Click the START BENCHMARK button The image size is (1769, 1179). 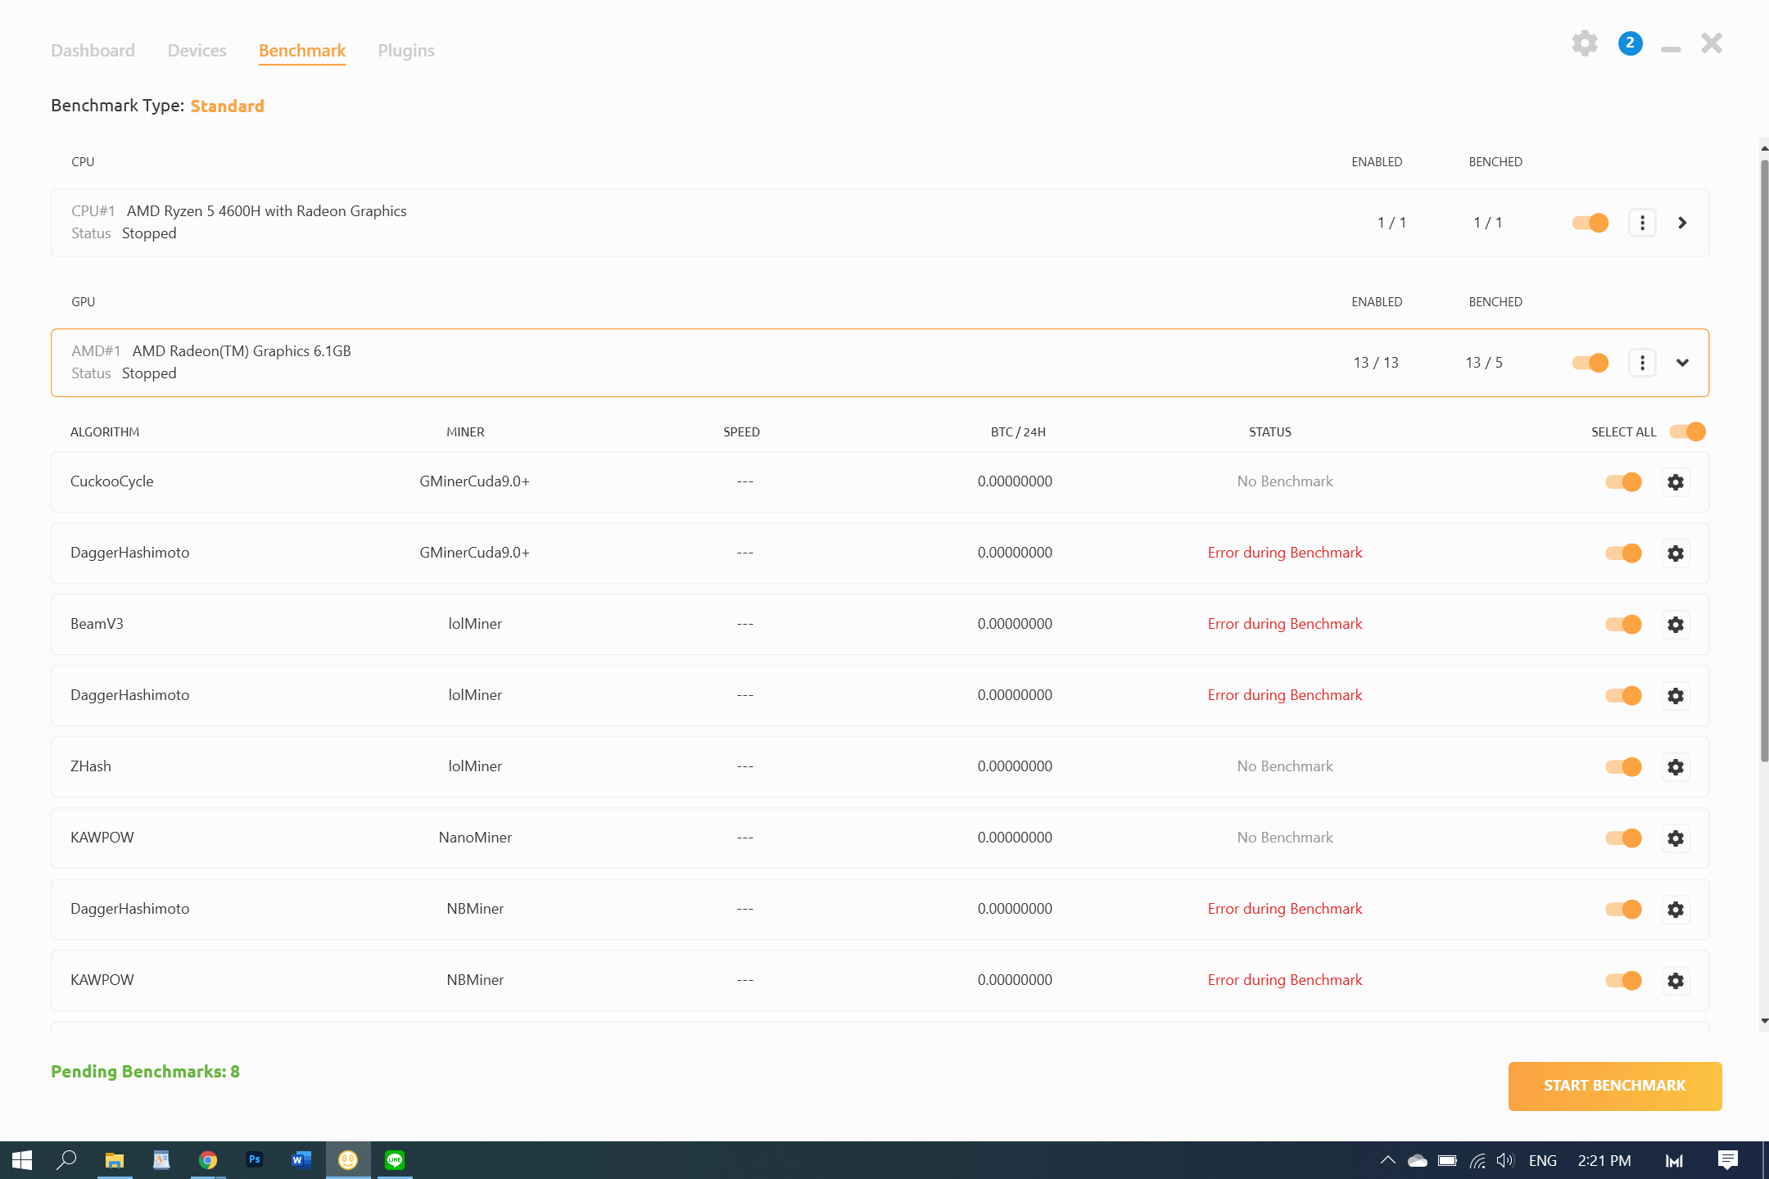point(1615,1086)
